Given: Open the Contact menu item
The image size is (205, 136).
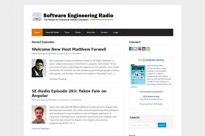Looking at the screenshot, I should [104, 32].
